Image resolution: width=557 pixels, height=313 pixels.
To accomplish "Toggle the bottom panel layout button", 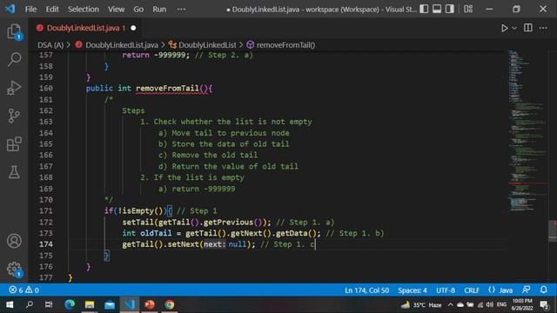I will pyautogui.click(x=437, y=9).
